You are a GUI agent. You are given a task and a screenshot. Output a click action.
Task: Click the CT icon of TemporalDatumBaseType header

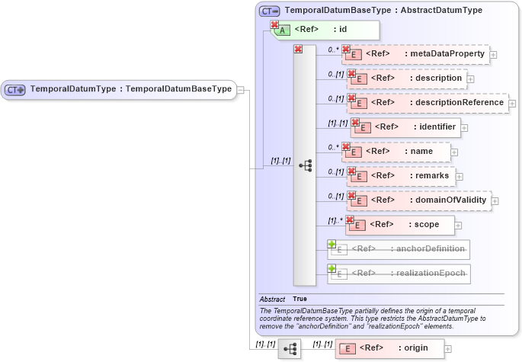[269, 11]
